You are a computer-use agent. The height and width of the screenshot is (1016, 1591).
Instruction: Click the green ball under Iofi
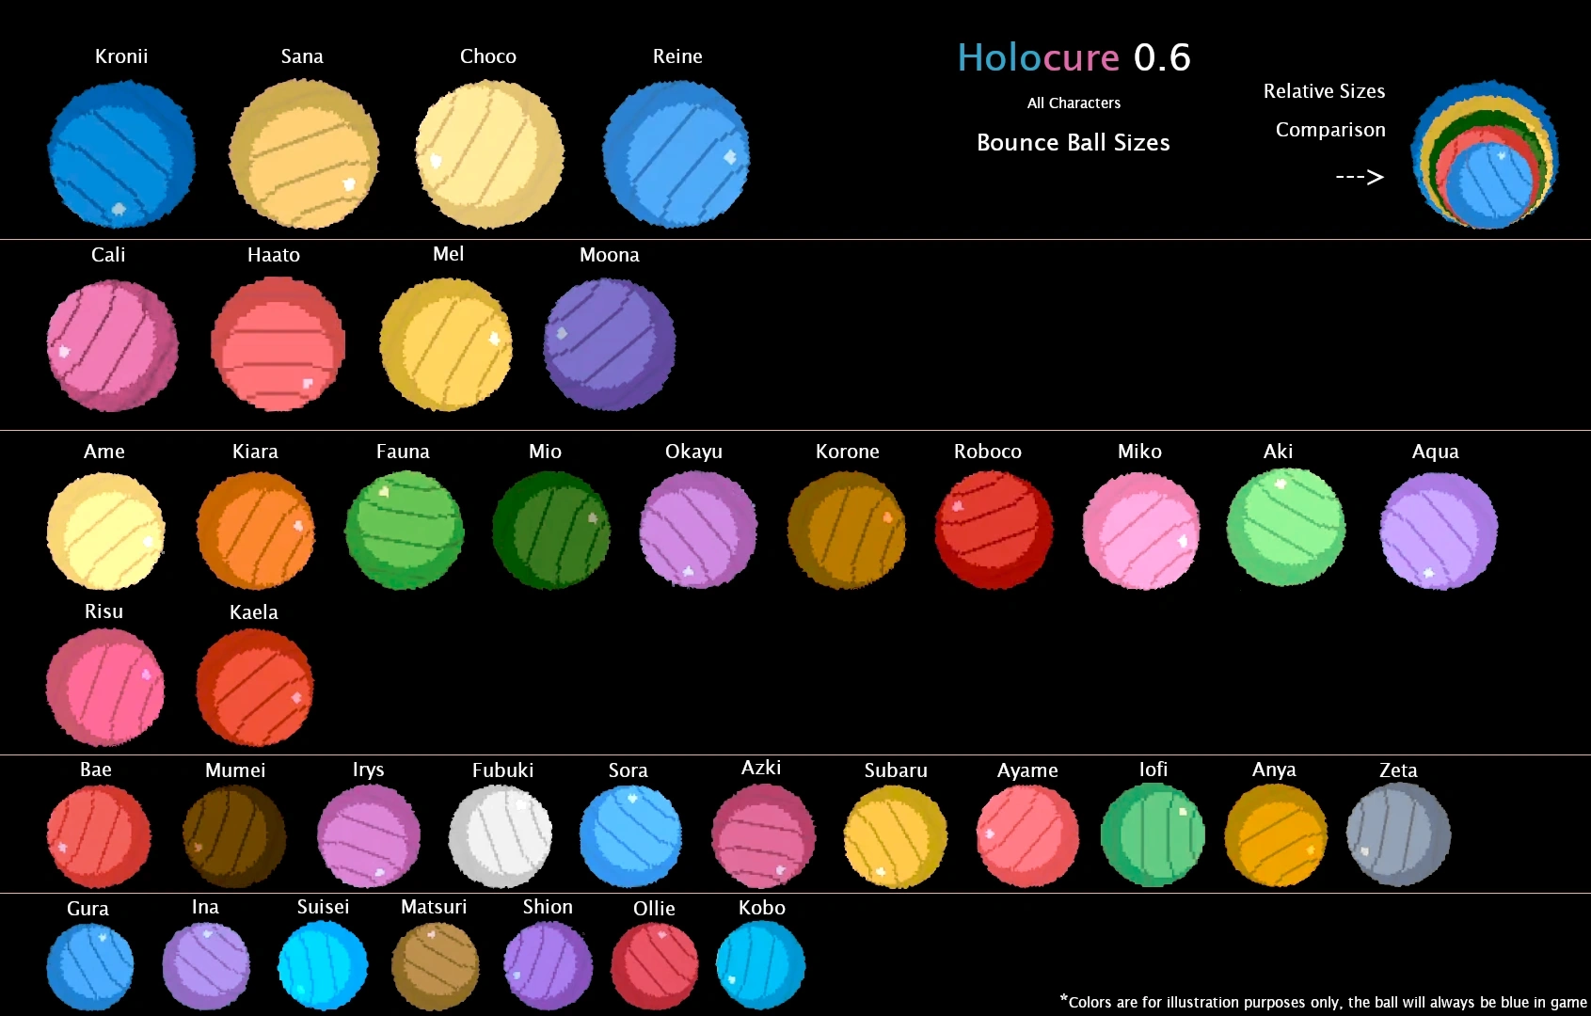tap(1153, 834)
